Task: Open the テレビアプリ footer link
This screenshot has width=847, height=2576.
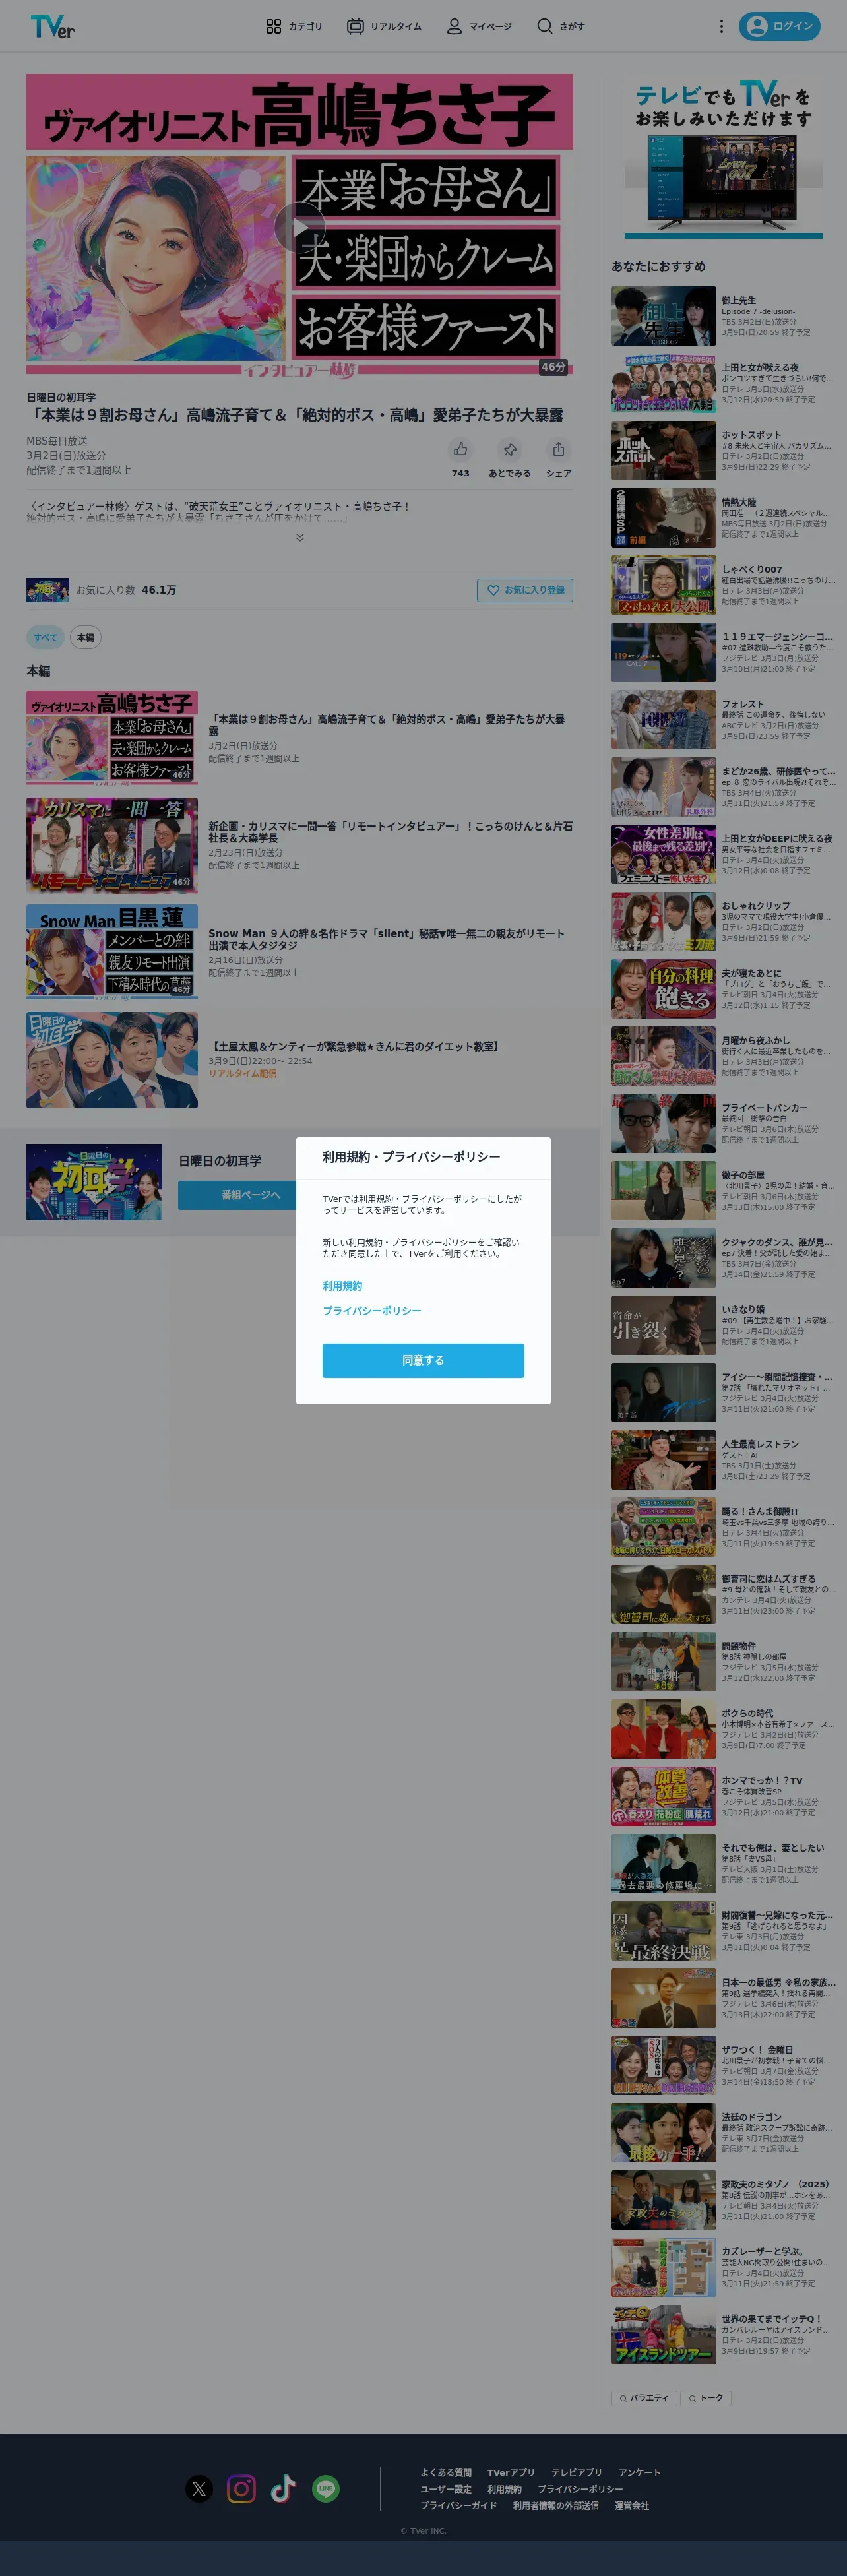Action: pyautogui.click(x=577, y=2473)
